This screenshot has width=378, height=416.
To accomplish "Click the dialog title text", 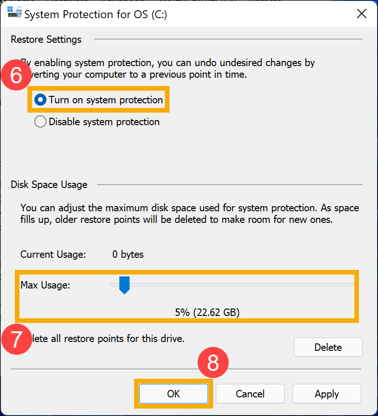I will point(96,14).
